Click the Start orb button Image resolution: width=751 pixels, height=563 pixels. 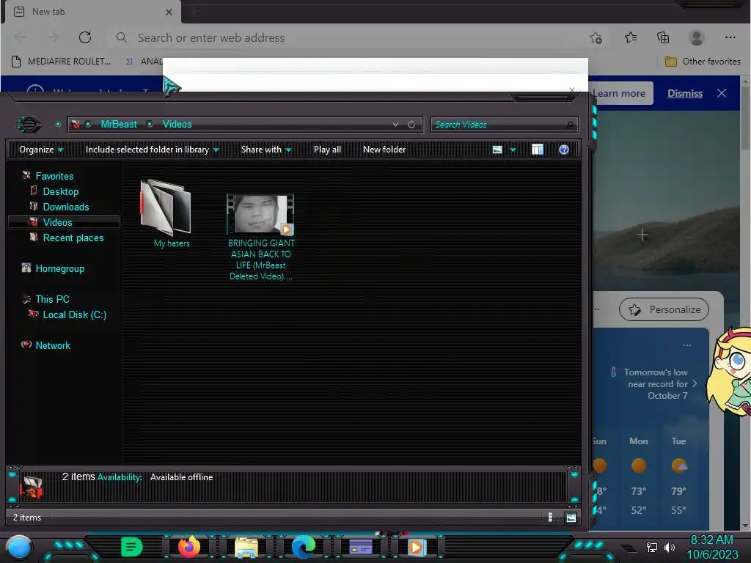pos(19,547)
